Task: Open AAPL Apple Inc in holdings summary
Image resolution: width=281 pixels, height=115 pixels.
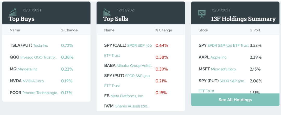Action: pos(213,57)
